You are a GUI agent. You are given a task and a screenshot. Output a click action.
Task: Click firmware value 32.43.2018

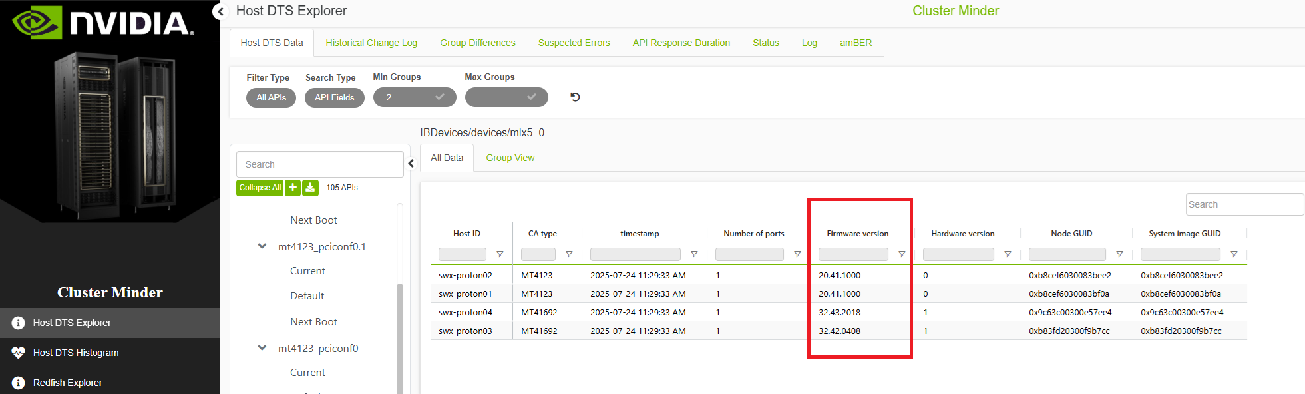[x=839, y=312]
